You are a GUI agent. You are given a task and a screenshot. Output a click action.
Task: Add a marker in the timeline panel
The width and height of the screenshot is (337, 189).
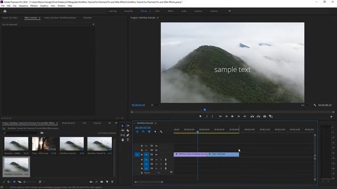155,132
